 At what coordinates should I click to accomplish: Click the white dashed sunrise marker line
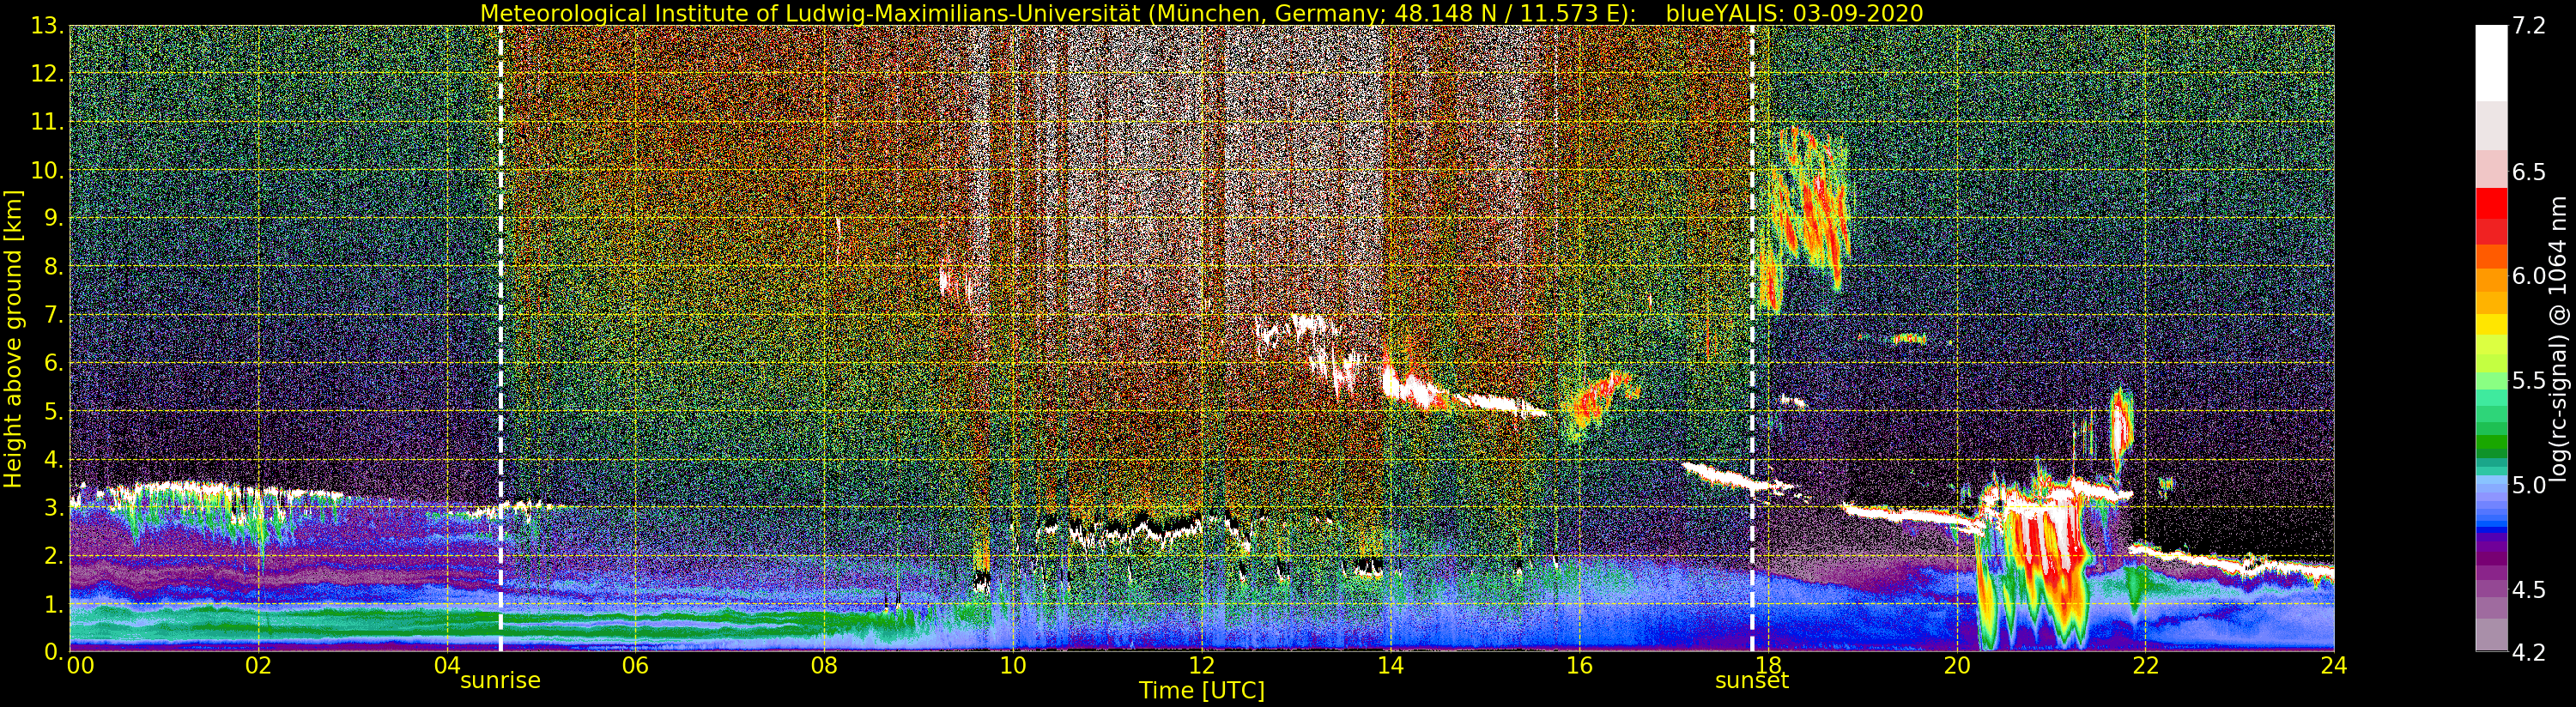500,338
